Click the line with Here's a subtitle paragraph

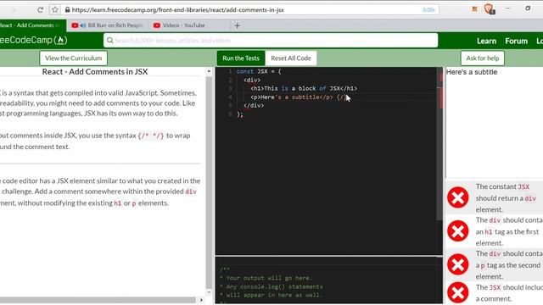pos(298,97)
